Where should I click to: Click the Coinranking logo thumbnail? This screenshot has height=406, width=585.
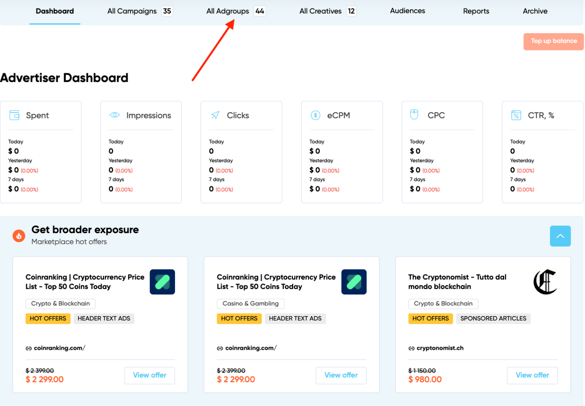pyautogui.click(x=162, y=282)
